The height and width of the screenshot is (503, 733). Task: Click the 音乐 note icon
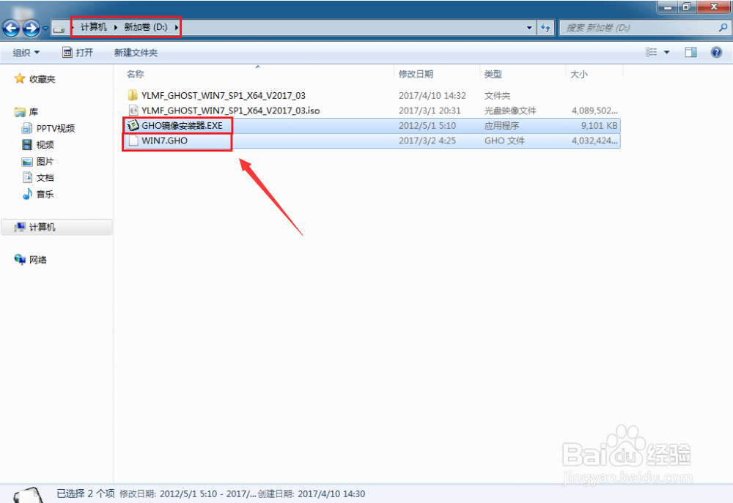click(27, 194)
